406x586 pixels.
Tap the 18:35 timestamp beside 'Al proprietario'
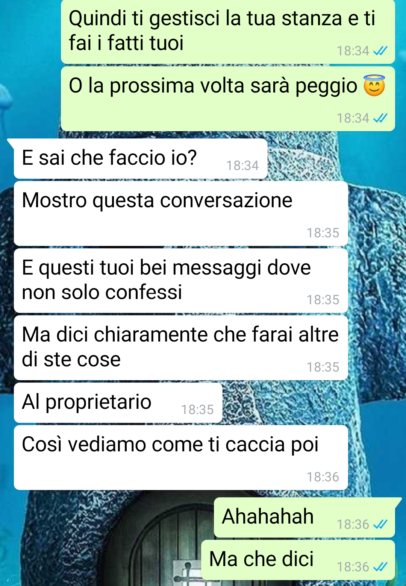[197, 410]
